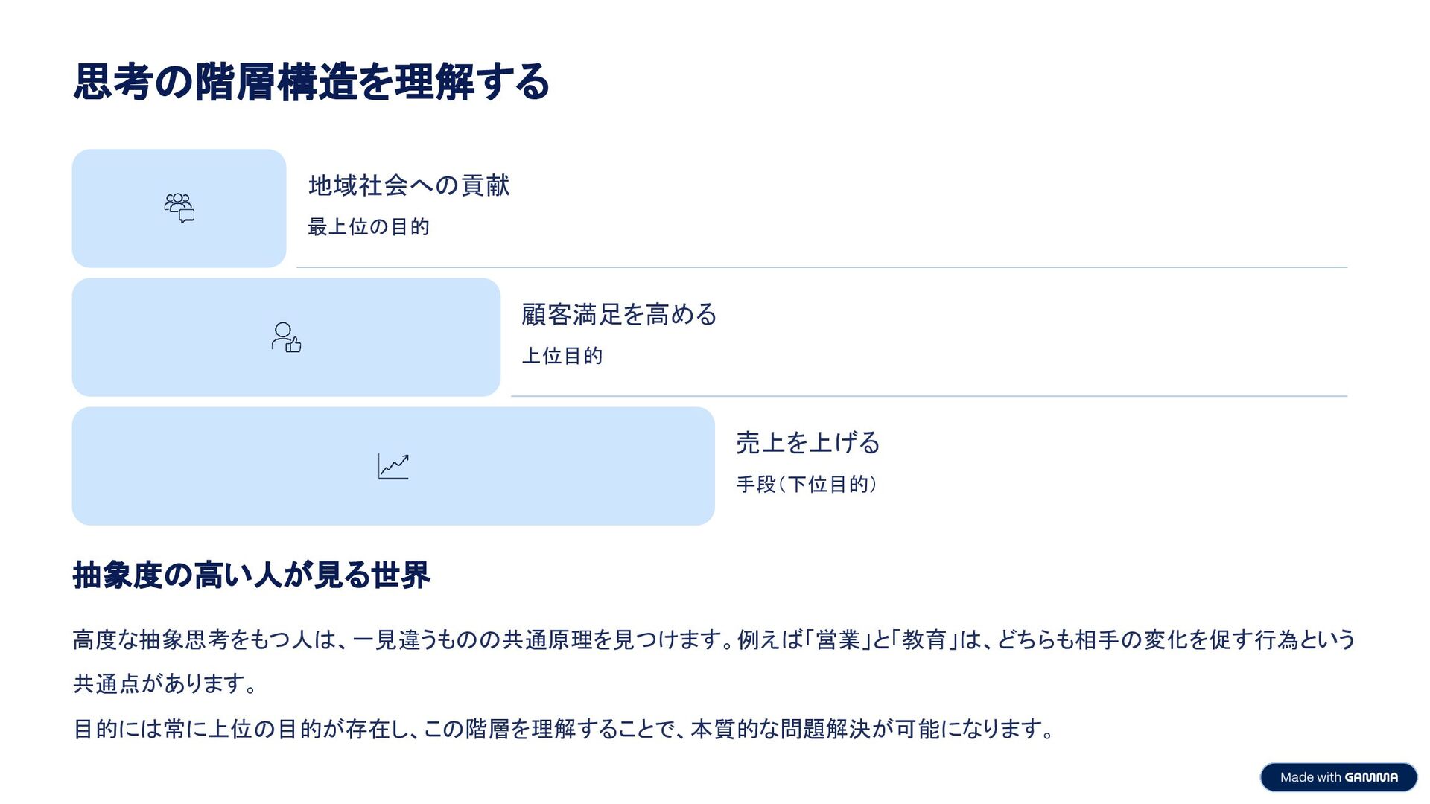Click the Made with Gamma badge

pos(1338,777)
